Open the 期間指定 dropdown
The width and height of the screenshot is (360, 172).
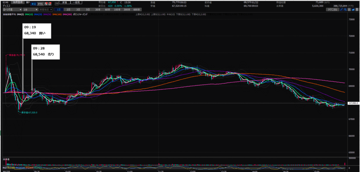(46, 9)
